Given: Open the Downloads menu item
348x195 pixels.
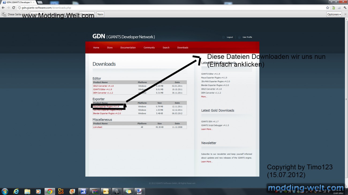Looking at the screenshot, I should 183,47.
